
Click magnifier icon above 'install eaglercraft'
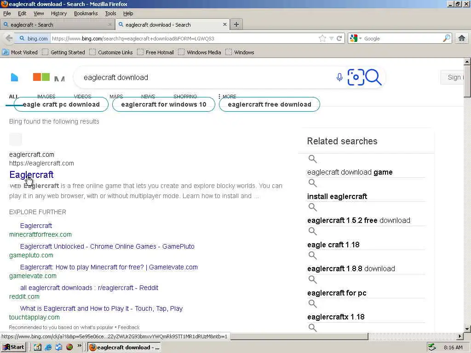pos(312,183)
